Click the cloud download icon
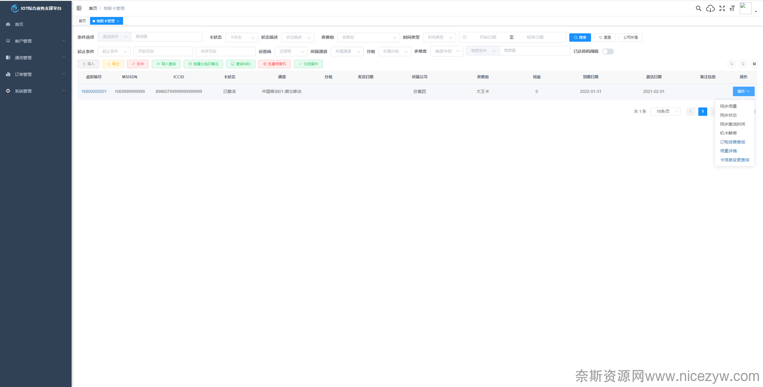This screenshot has width=763, height=387. coord(710,8)
